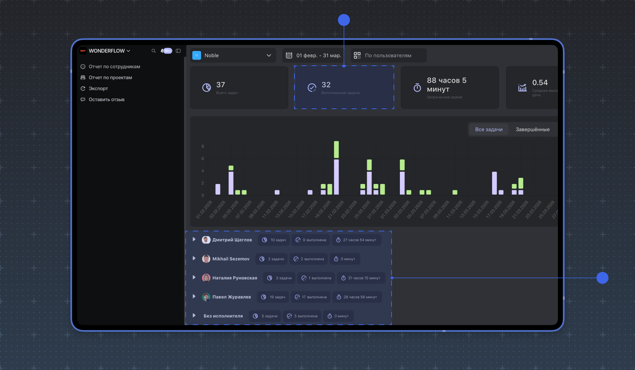Click the calendar icon in date filter
This screenshot has height=370, width=635.
click(289, 55)
